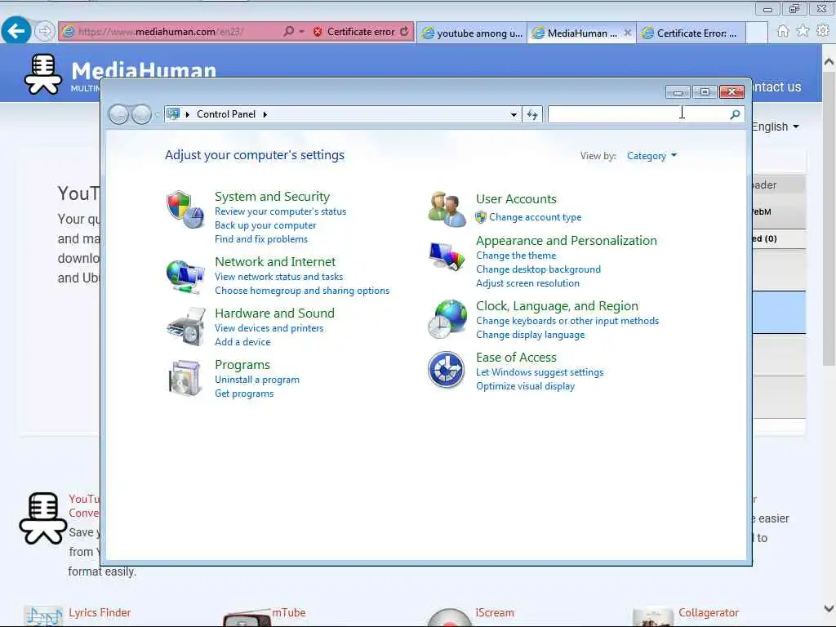Click the red Certificate error shield icon

pos(318,32)
